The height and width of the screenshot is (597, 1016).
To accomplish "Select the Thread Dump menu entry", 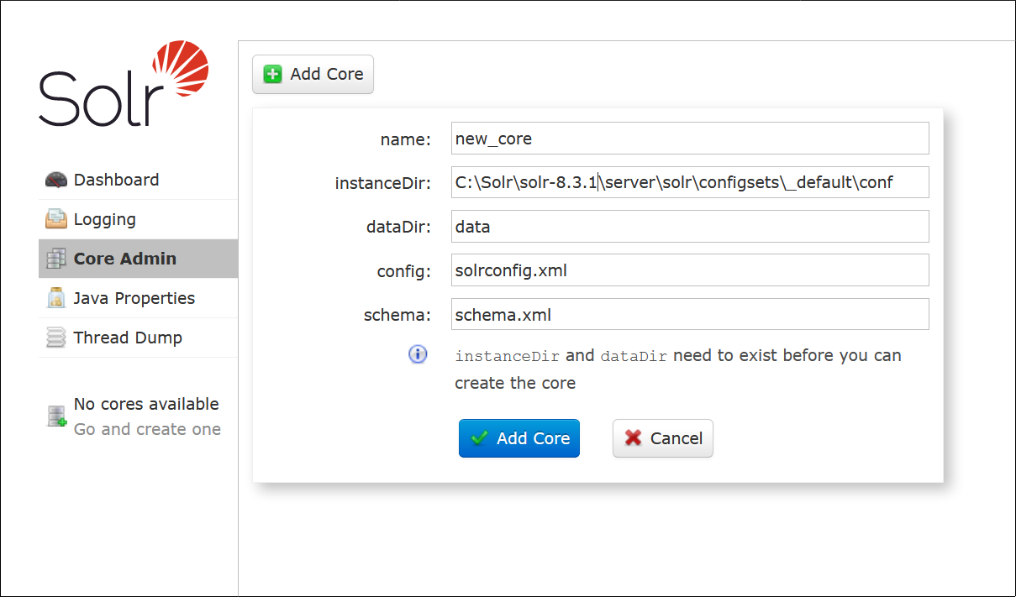I will [128, 337].
